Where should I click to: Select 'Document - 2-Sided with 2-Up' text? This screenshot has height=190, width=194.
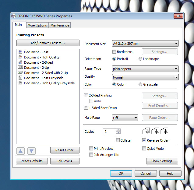[x=46, y=73]
